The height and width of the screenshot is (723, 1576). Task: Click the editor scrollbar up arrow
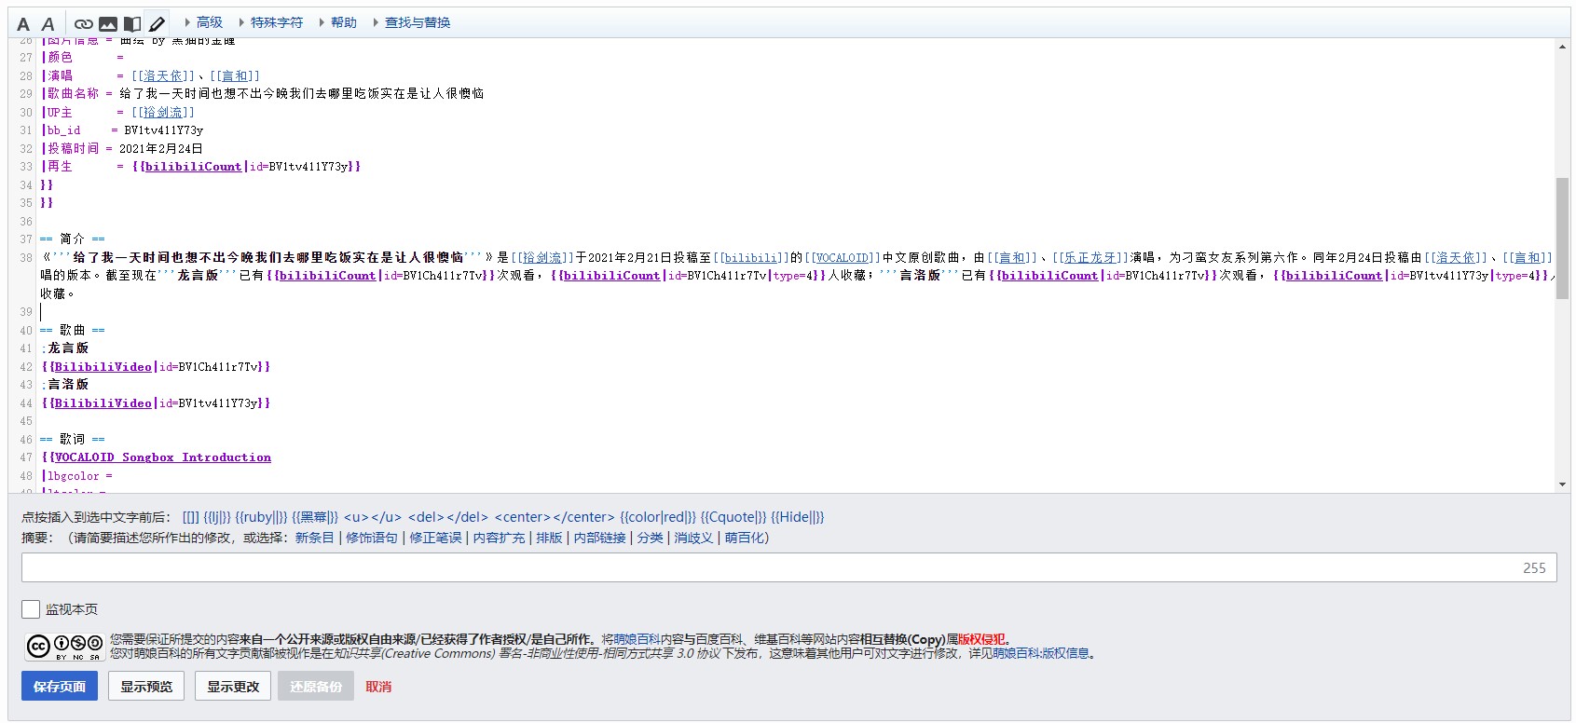point(1562,46)
